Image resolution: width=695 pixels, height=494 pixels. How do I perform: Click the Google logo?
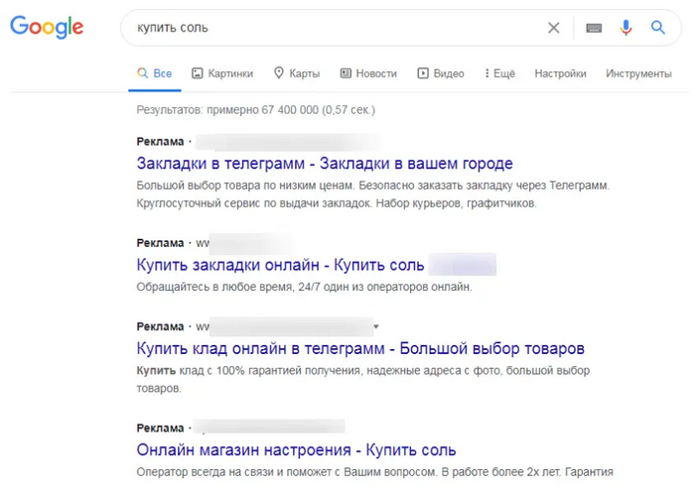(47, 27)
